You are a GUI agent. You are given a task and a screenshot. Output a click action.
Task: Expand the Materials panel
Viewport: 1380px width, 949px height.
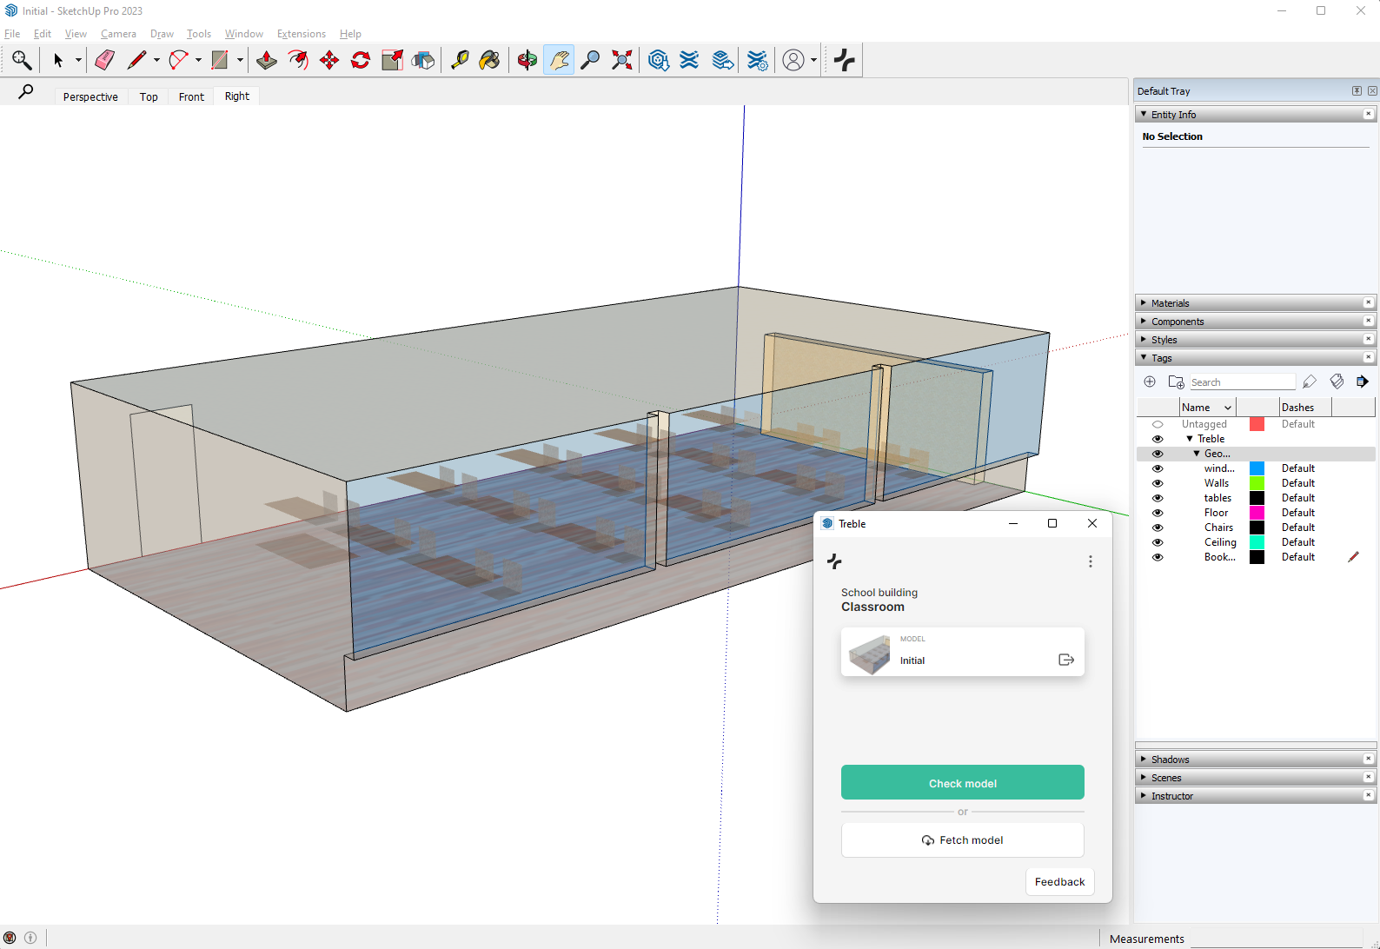click(x=1144, y=302)
